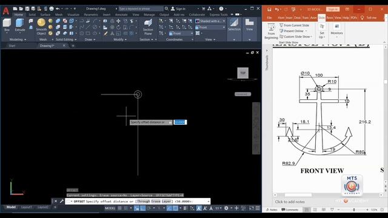Choose the Erase option in command line
This screenshot has height=218, width=388.
point(156,202)
